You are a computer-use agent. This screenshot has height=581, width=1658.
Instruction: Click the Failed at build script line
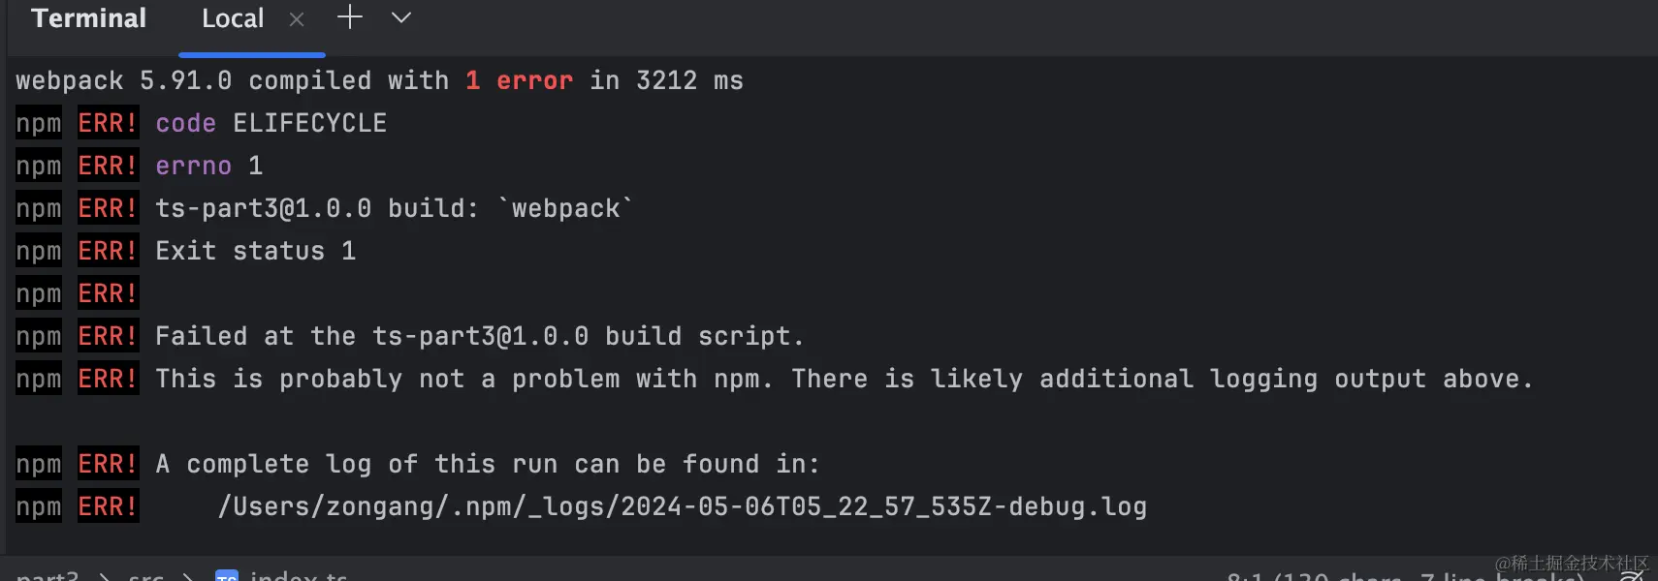click(x=410, y=336)
